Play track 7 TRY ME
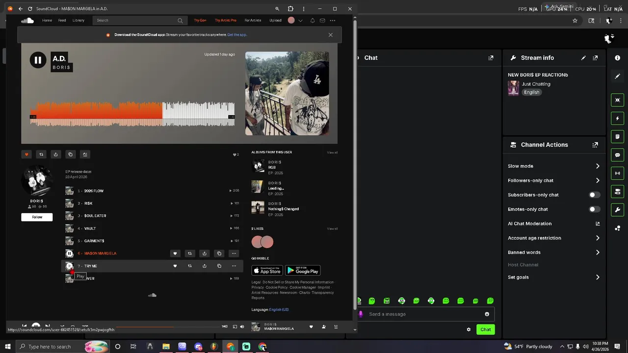Image resolution: width=628 pixels, height=353 pixels. point(69,266)
